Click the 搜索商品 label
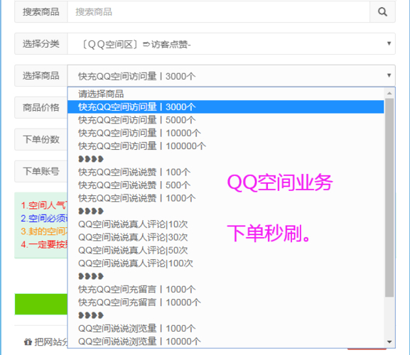This screenshot has height=355, width=410. 41,12
